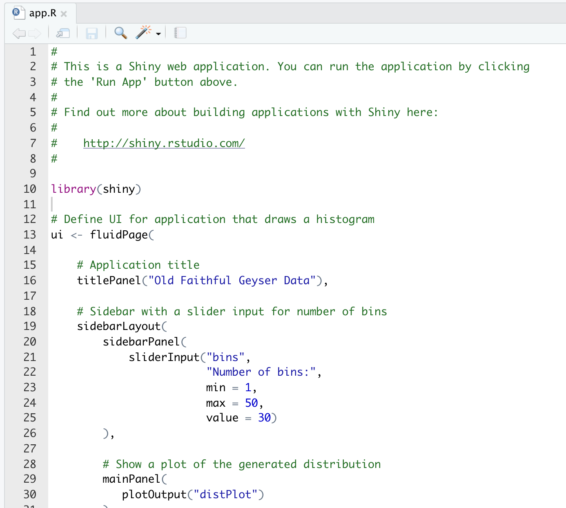The height and width of the screenshot is (508, 566).
Task: Click the code tools magic wand
Action: (143, 32)
